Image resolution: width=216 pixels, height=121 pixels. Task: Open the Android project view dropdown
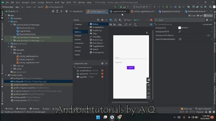(x=11, y=11)
